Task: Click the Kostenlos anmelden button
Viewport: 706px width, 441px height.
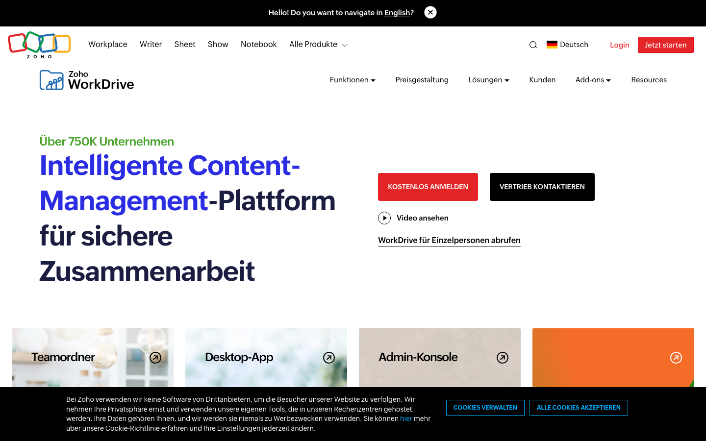Action: 428,187
